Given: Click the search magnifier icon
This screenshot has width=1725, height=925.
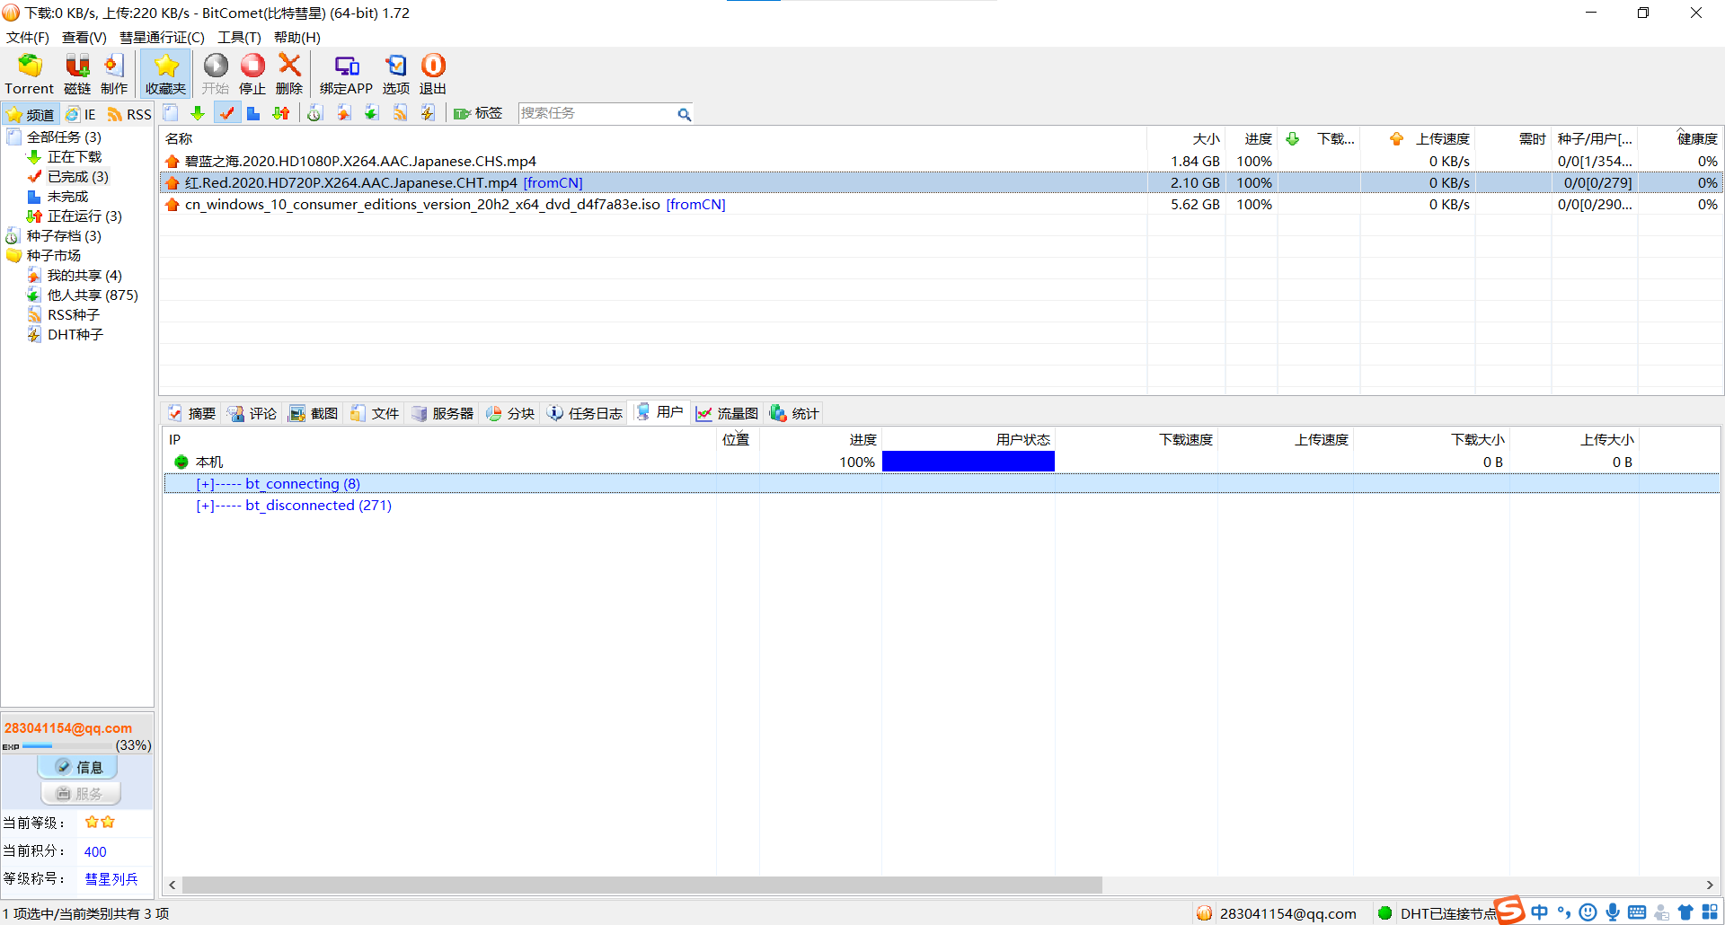Looking at the screenshot, I should (684, 114).
